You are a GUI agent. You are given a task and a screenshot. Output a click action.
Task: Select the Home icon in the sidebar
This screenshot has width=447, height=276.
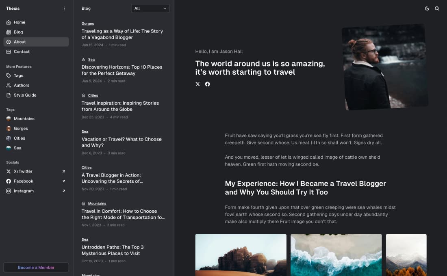click(x=9, y=22)
